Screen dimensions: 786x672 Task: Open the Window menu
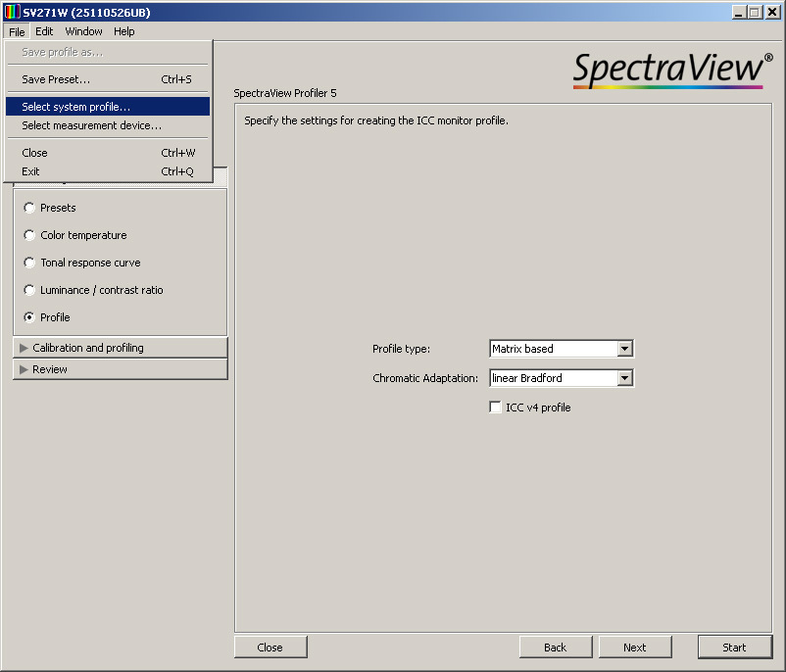83,31
